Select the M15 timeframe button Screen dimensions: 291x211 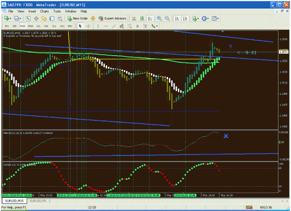23,26
